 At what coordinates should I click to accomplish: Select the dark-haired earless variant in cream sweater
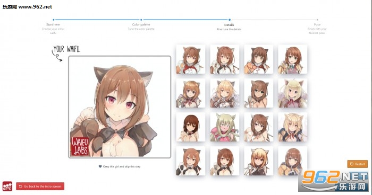190,127
